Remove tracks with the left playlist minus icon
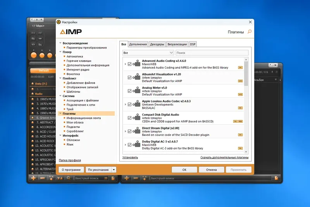The width and height of the screenshot is (310, 207). point(42,178)
